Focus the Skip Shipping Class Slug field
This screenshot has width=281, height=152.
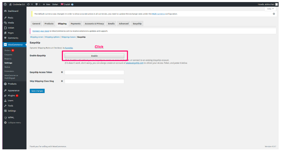(94, 81)
